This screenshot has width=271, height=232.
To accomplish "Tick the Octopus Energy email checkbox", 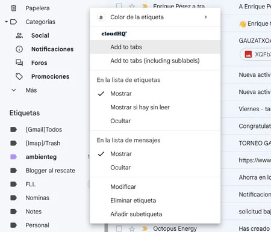I will tap(119, 228).
